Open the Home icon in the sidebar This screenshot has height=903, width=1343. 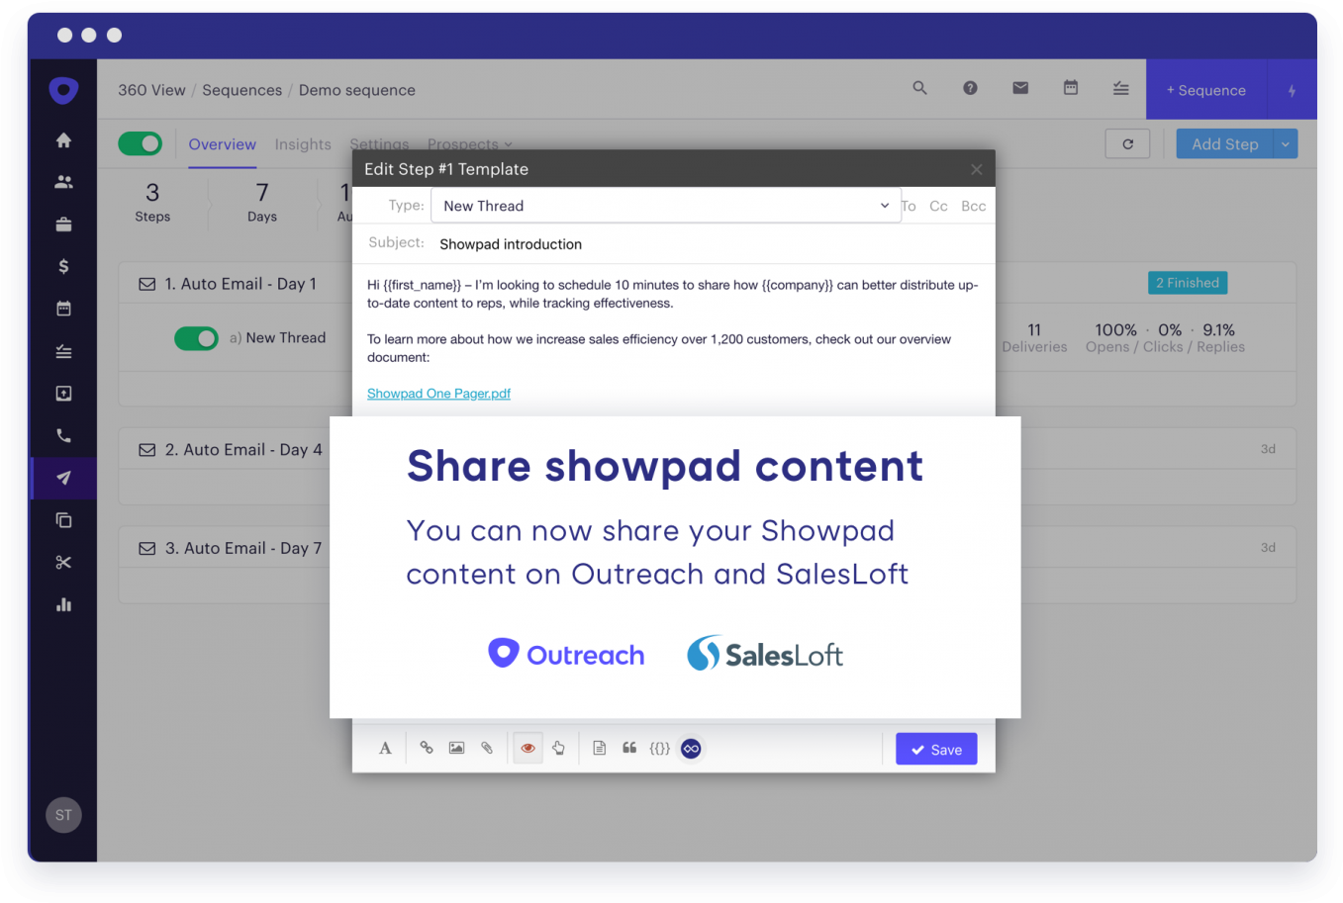63,140
